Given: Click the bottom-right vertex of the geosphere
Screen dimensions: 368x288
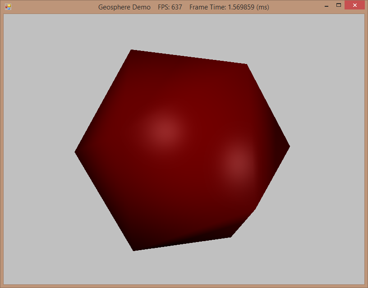Looking at the screenshot, I should [x=230, y=236].
